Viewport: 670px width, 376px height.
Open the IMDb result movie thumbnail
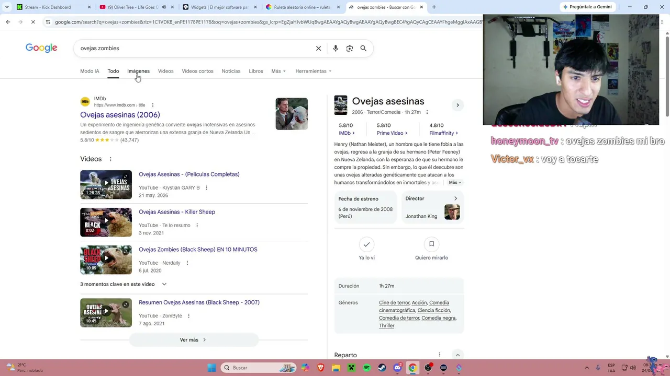(292, 114)
